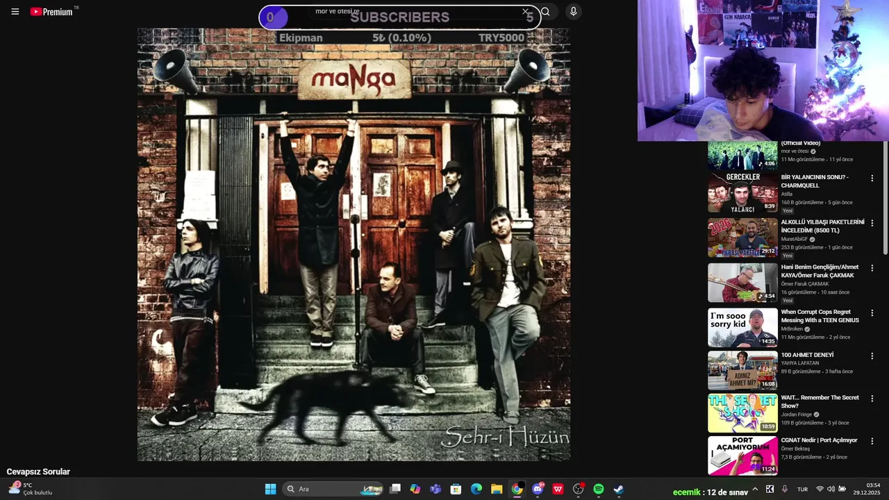Open options for BİR YALANCININ SONU video
Image resolution: width=889 pixels, height=500 pixels.
pos(872,178)
